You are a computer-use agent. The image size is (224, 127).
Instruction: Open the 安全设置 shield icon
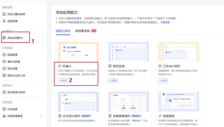pos(4,68)
